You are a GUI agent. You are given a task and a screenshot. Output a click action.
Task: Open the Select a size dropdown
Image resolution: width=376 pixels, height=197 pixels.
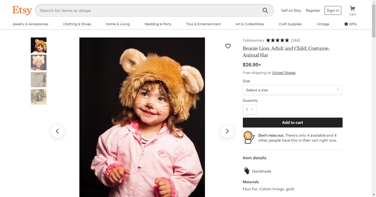tap(292, 90)
